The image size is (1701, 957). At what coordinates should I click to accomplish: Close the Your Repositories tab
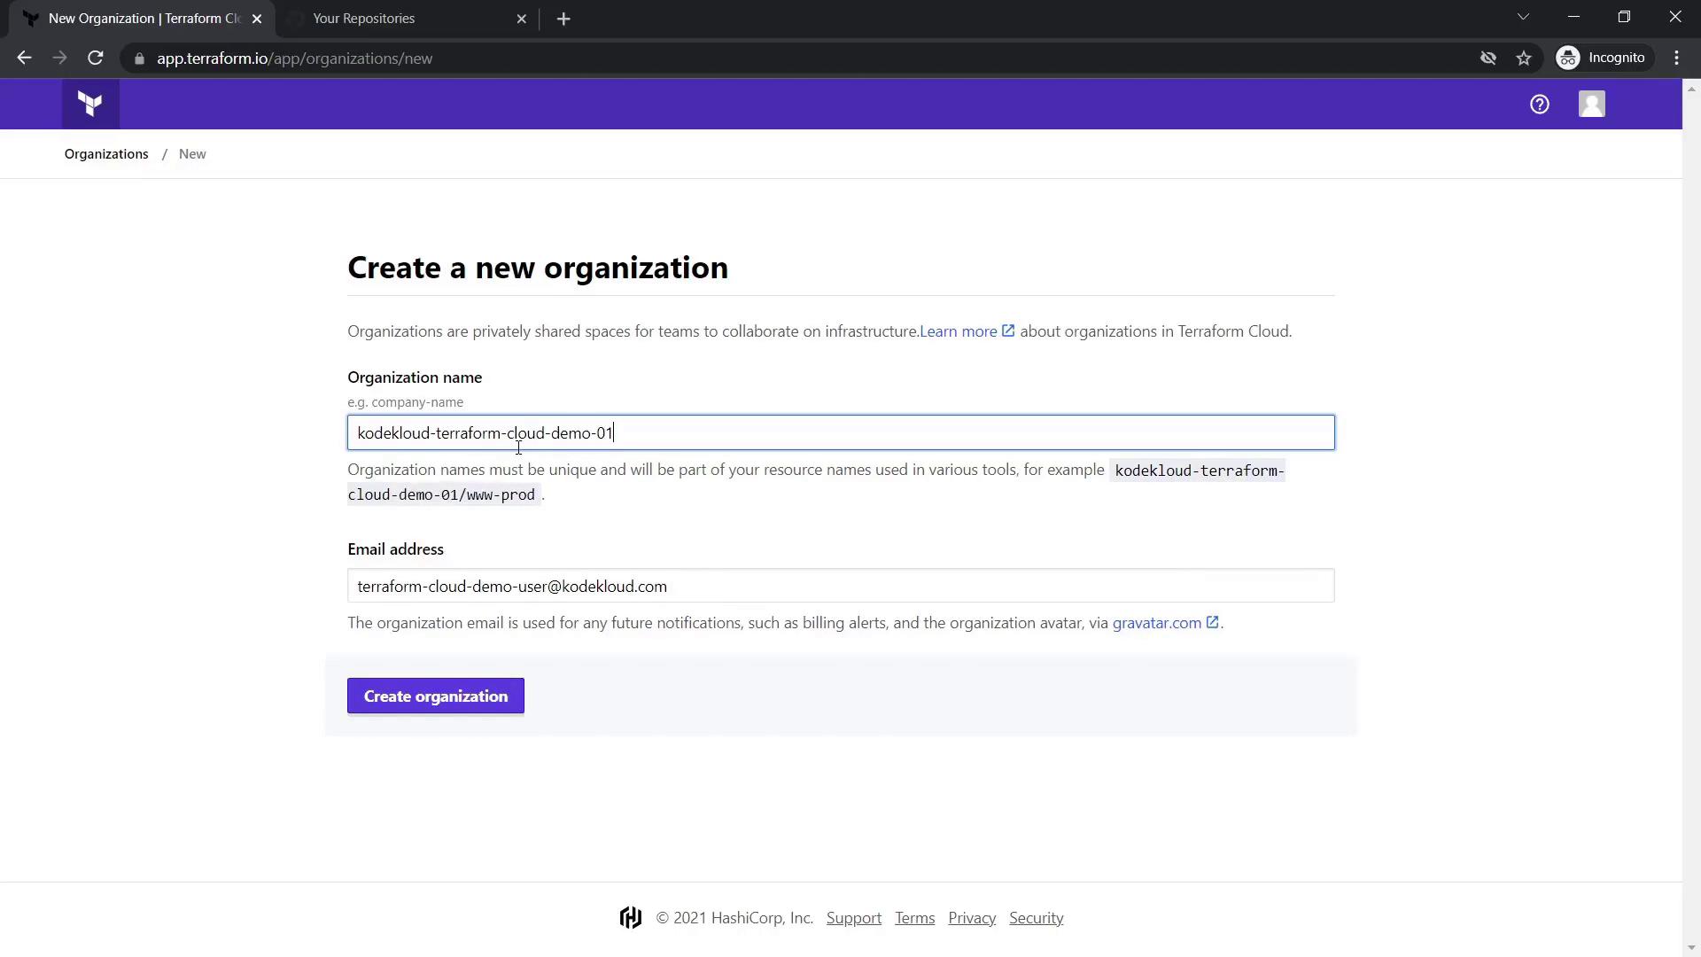pos(521,19)
